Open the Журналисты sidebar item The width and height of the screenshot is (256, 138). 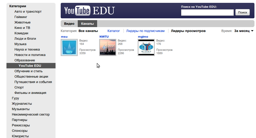click(22, 104)
